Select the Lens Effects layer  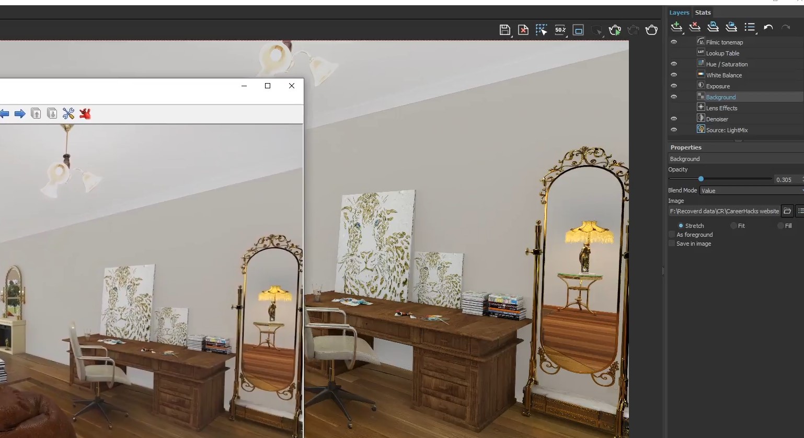721,108
